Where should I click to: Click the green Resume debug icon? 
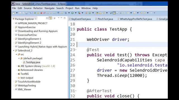point(35,13)
